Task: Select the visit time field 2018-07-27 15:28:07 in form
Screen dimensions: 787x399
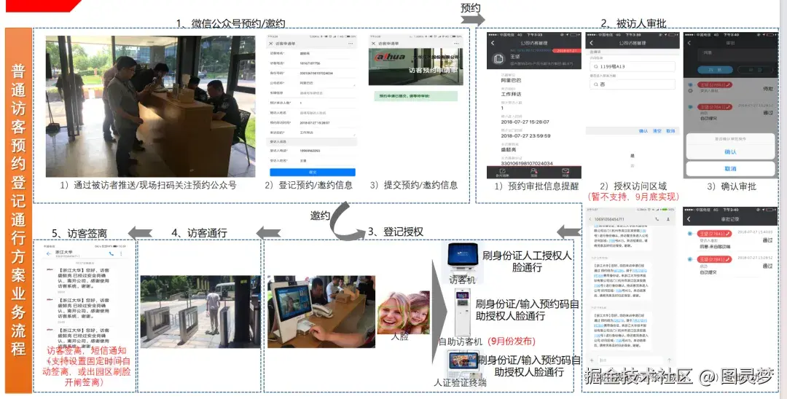Action: [312, 122]
